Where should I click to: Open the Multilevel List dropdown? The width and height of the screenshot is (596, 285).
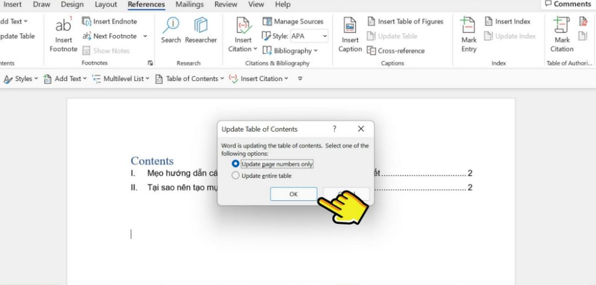121,79
